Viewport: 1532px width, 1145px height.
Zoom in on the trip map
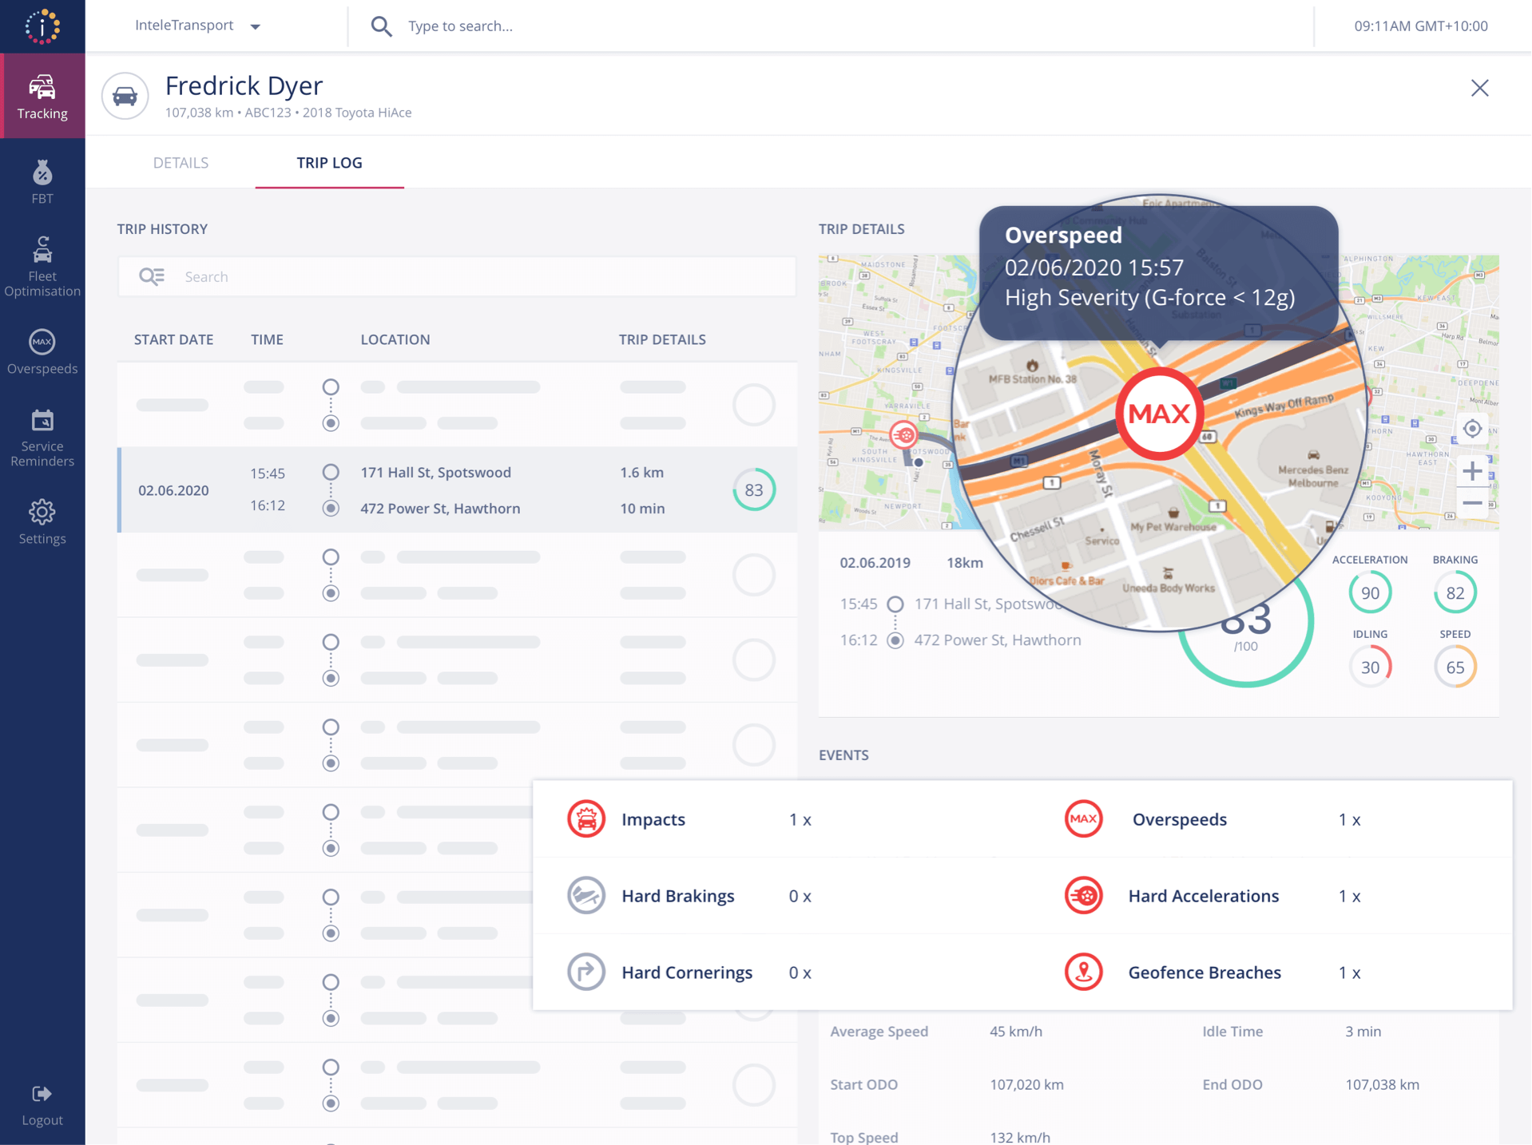(1471, 471)
